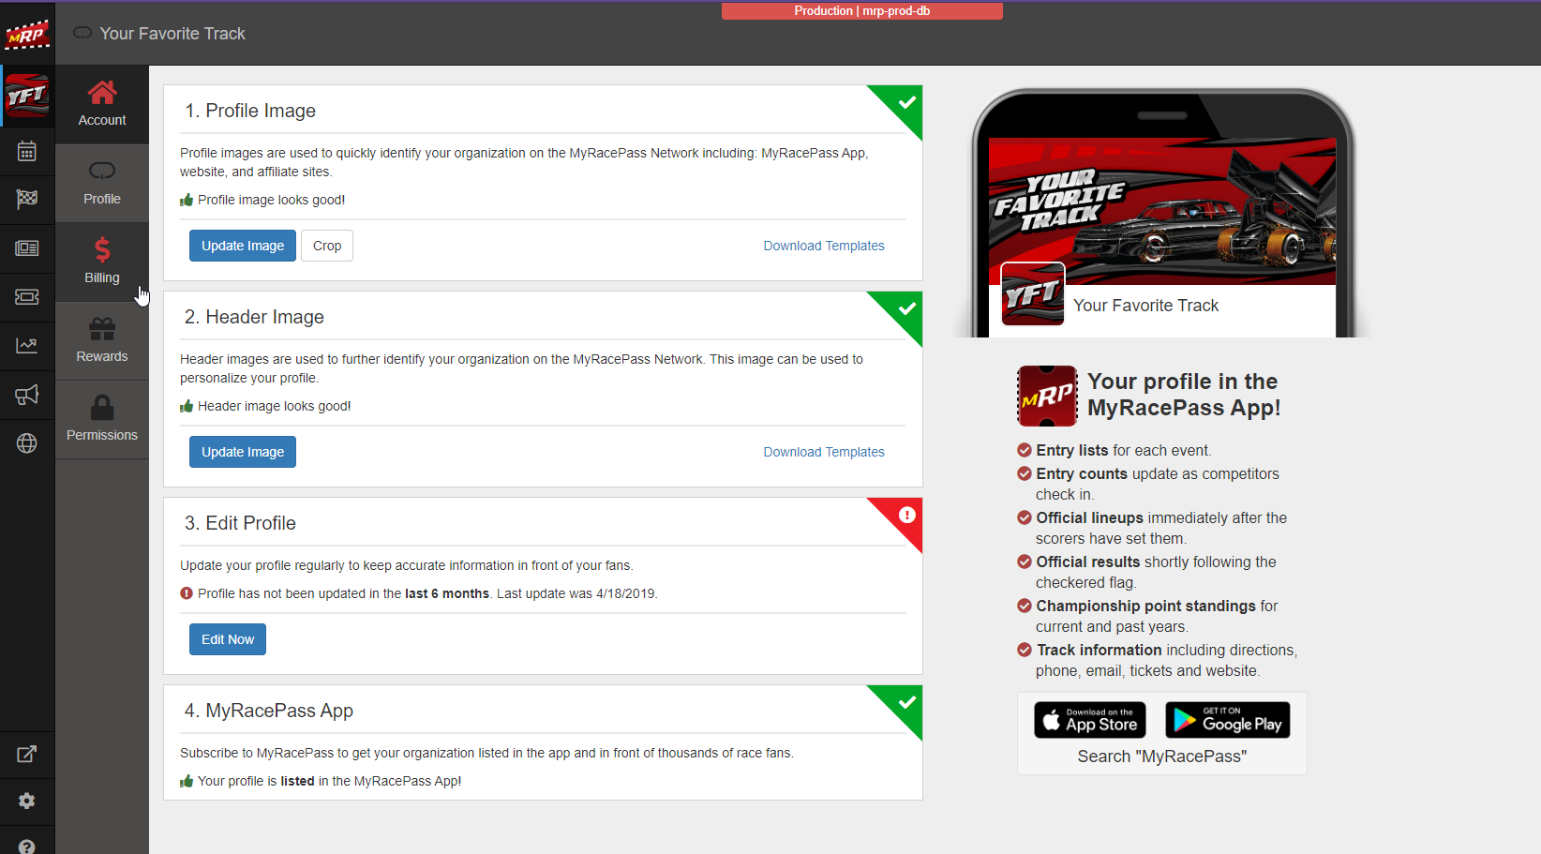The image size is (1541, 854).
Task: Click the Edit Now button
Action: pyautogui.click(x=227, y=639)
